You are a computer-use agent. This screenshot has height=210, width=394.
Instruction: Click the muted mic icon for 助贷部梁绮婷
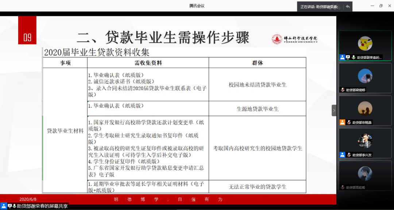pos(342,90)
